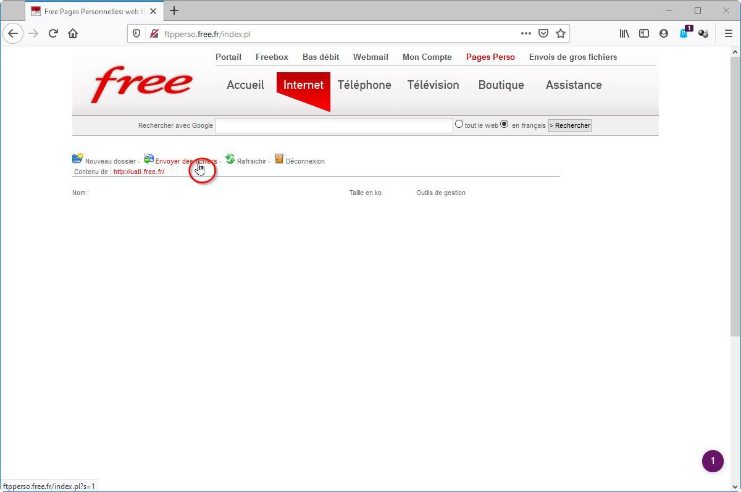Show site connection security info

154,34
